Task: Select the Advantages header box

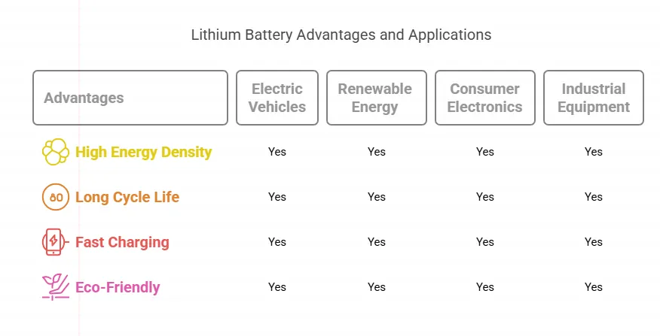Action: (x=130, y=98)
